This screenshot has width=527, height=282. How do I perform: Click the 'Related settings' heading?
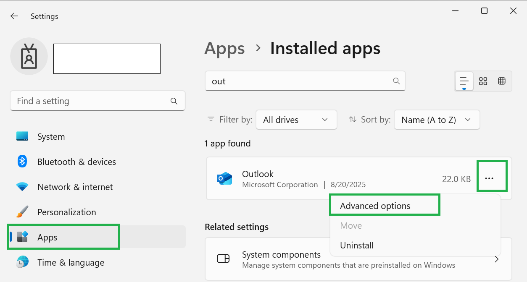(237, 227)
